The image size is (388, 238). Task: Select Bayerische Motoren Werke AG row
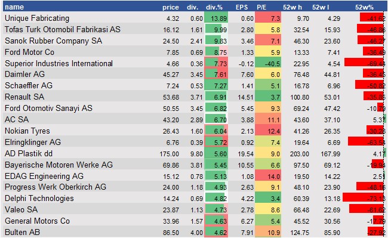point(194,165)
